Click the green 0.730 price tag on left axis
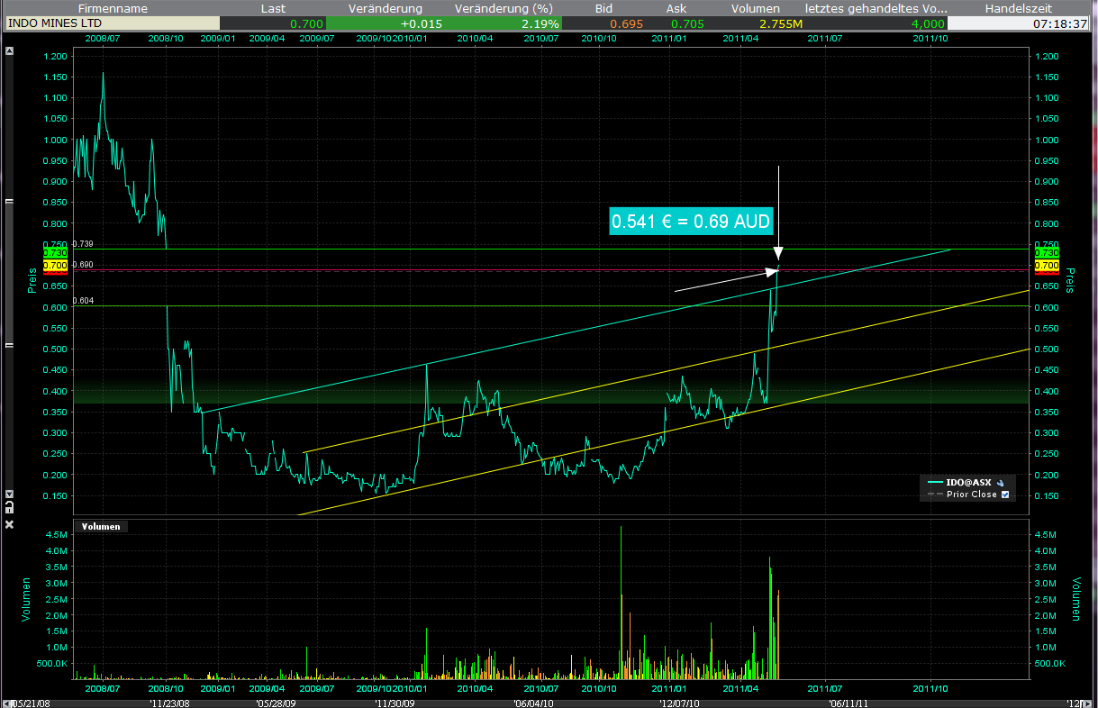Screen dimensions: 1098x708 (55, 254)
